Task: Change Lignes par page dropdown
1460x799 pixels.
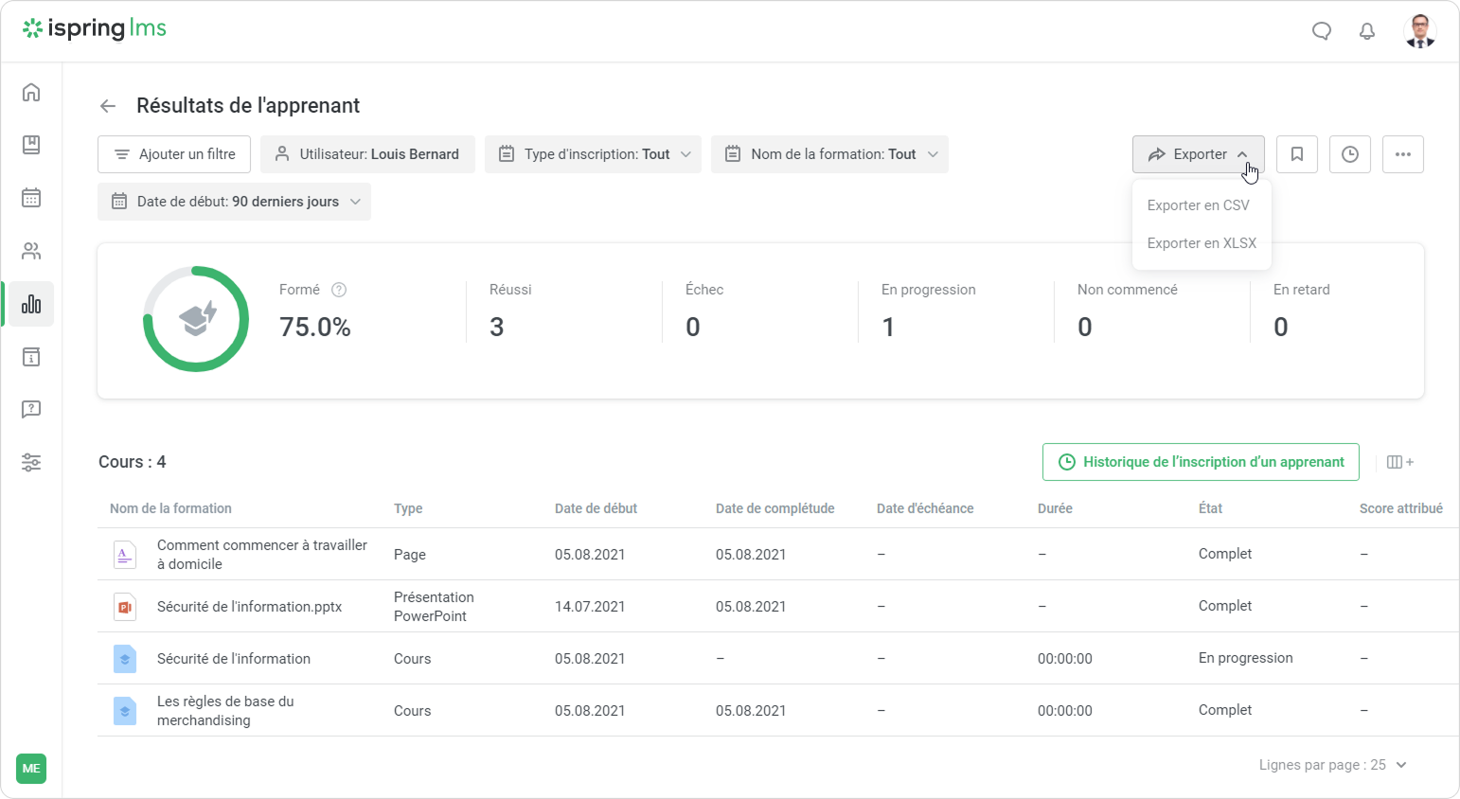Action: point(1333,765)
